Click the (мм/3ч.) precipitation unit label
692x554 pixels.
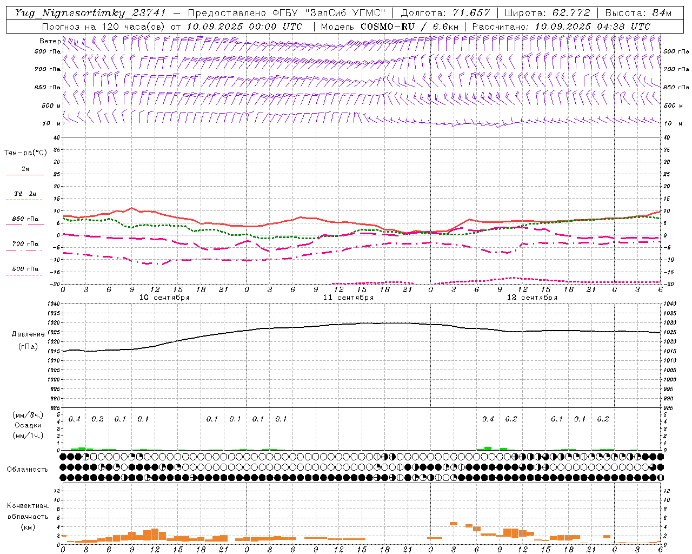point(28,415)
